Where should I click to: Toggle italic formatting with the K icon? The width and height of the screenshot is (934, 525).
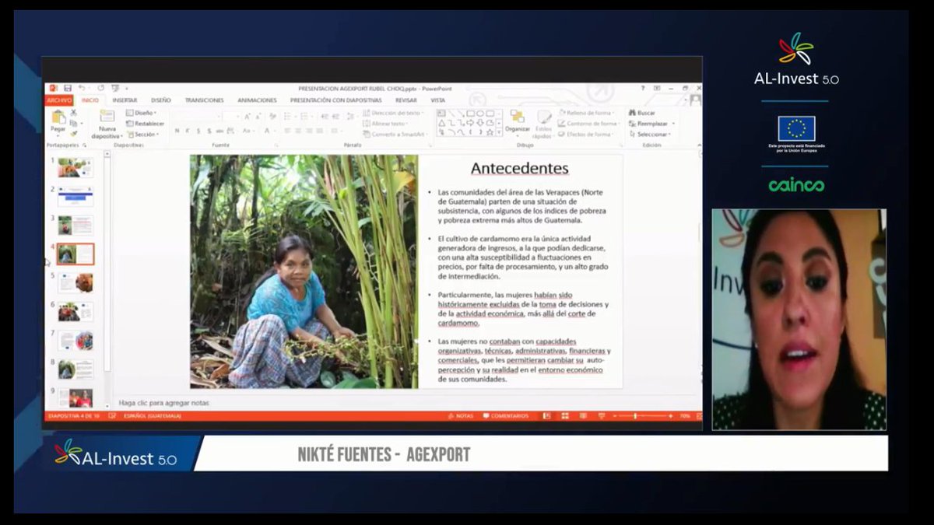point(186,130)
